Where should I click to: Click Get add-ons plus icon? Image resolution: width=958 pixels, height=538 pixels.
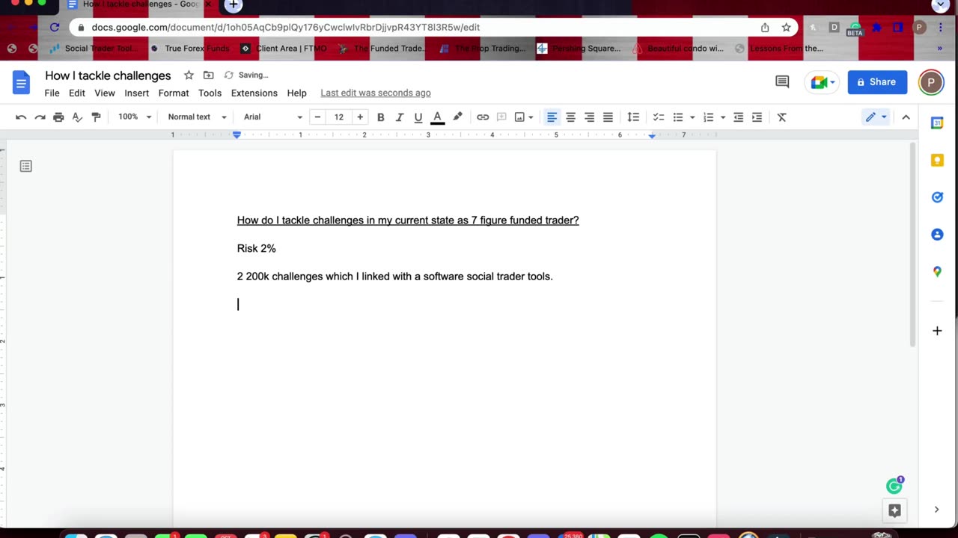[x=937, y=331]
